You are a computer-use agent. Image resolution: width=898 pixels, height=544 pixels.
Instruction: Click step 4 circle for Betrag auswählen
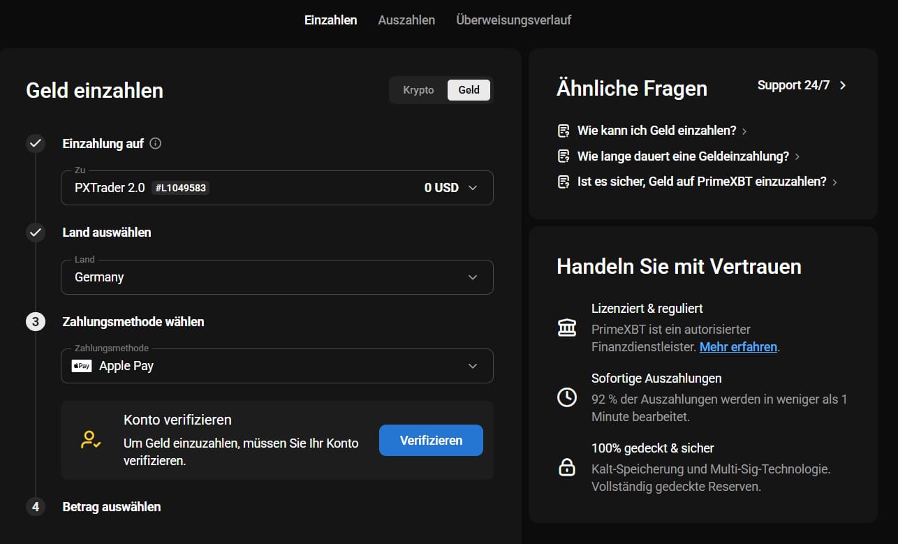pos(36,506)
